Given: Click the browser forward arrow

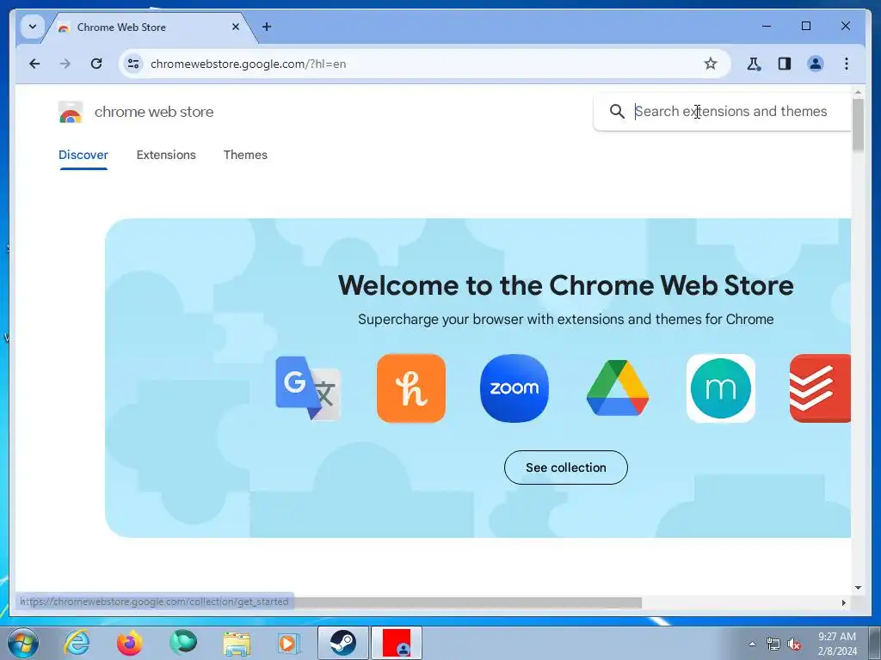Looking at the screenshot, I should pyautogui.click(x=65, y=64).
